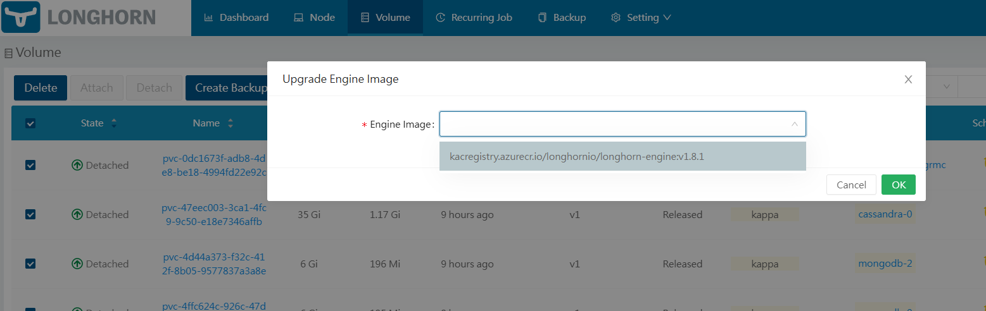The height and width of the screenshot is (311, 986).
Task: Go to the Recurring Job tab
Action: click(x=474, y=18)
